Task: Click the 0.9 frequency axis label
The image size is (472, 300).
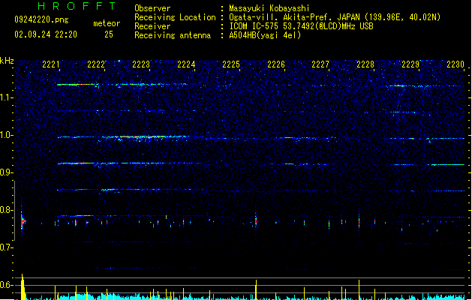Action: click(x=7, y=172)
